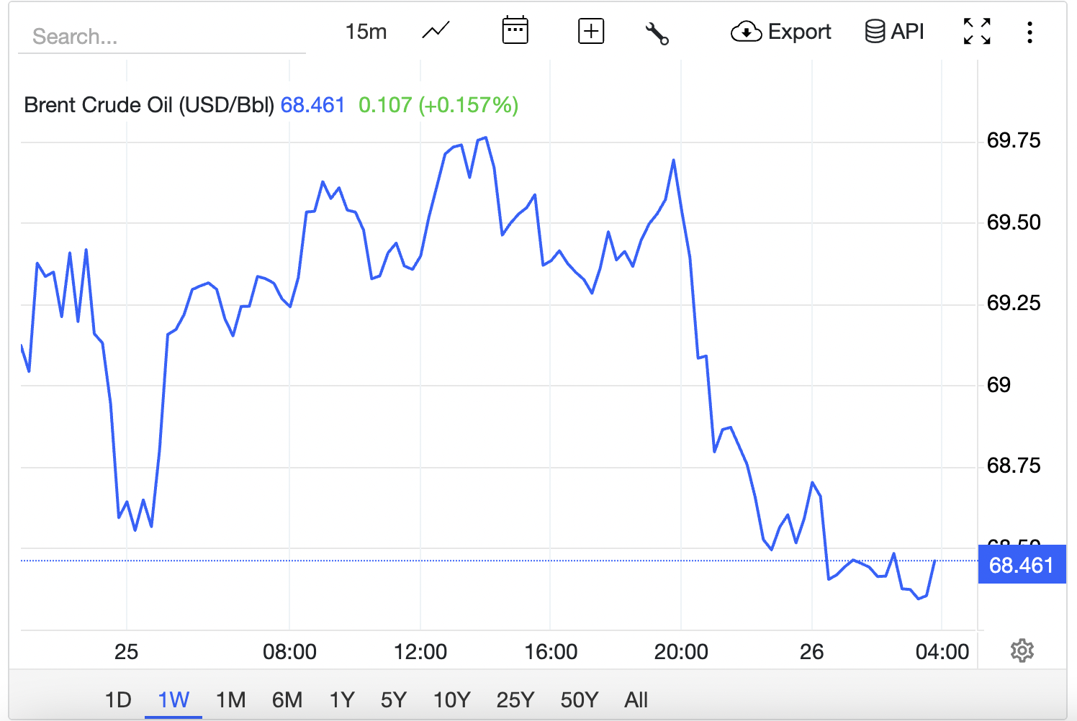Click the Export cloud download button
Viewport: 1077px width, 721px height.
click(x=780, y=32)
